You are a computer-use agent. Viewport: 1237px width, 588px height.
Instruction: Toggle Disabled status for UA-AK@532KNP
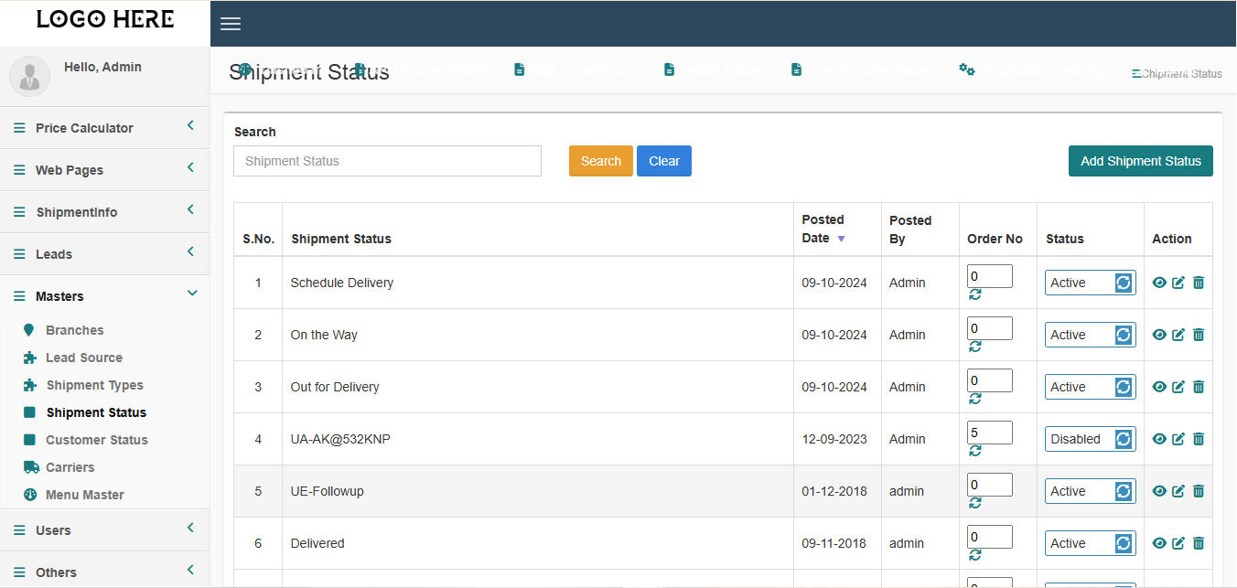(x=1124, y=439)
